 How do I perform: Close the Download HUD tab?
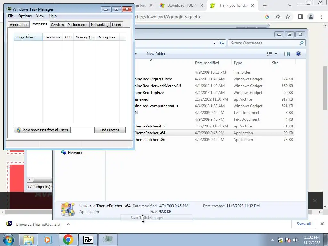pos(202,5)
